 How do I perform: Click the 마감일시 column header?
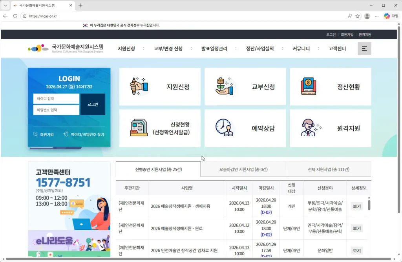point(266,188)
